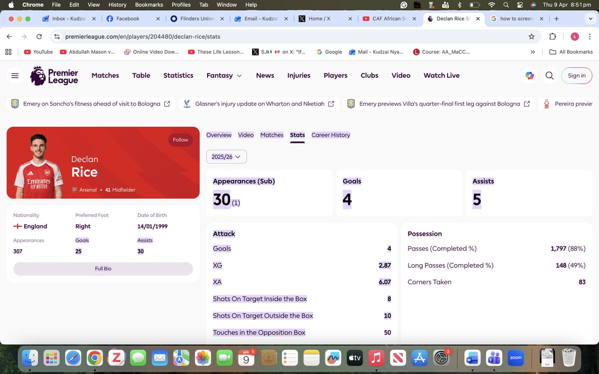Open Chrome History menu

(x=117, y=4)
